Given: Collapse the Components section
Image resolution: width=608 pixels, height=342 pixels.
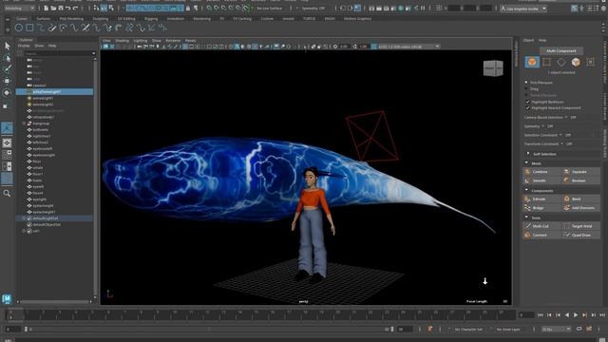Looking at the screenshot, I should pyautogui.click(x=526, y=190).
